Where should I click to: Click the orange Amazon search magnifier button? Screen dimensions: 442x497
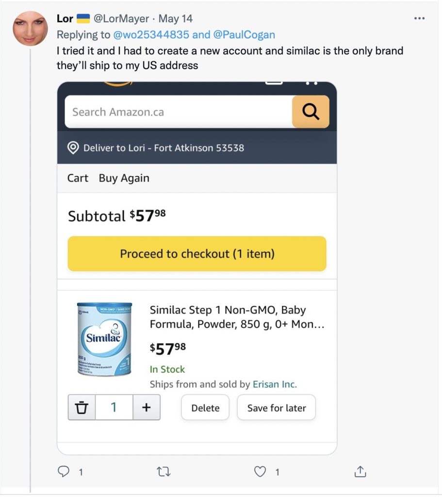pyautogui.click(x=311, y=112)
